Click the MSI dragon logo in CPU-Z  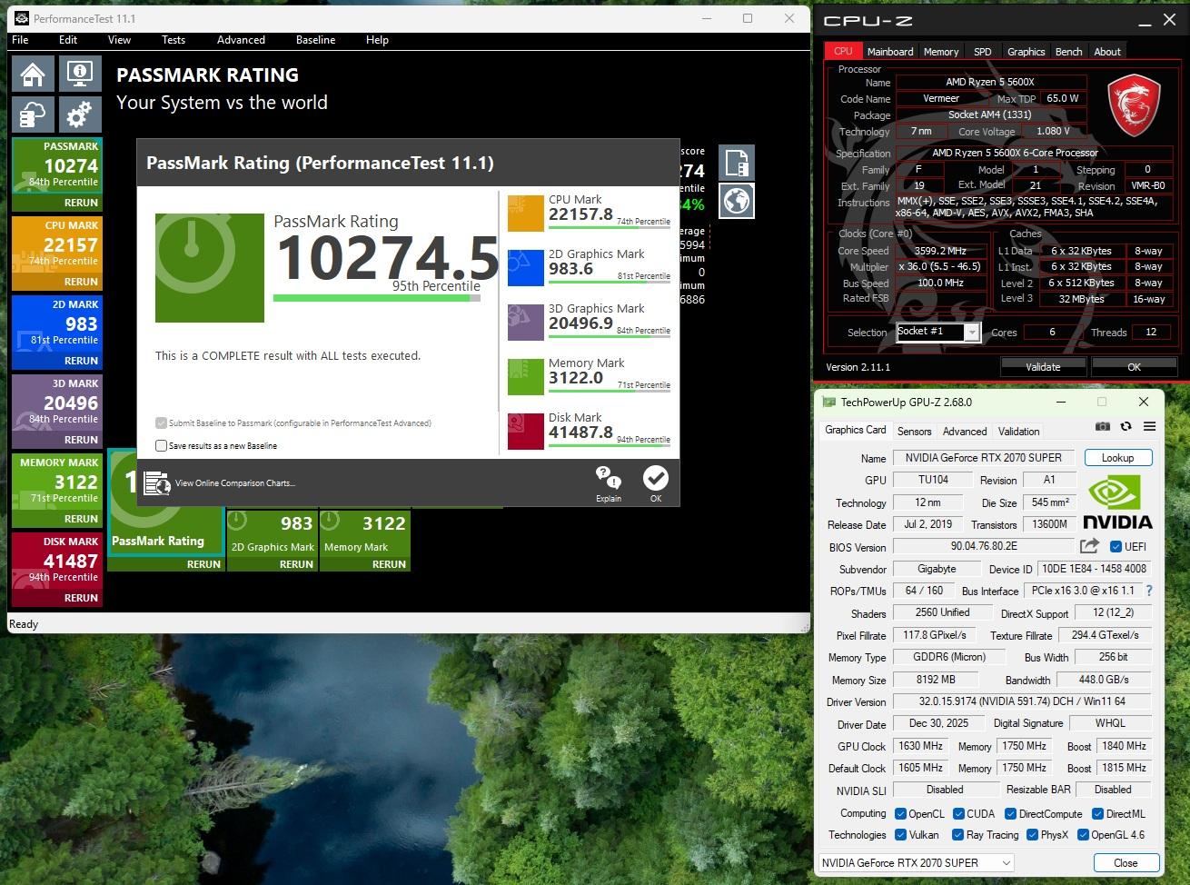click(x=1134, y=105)
